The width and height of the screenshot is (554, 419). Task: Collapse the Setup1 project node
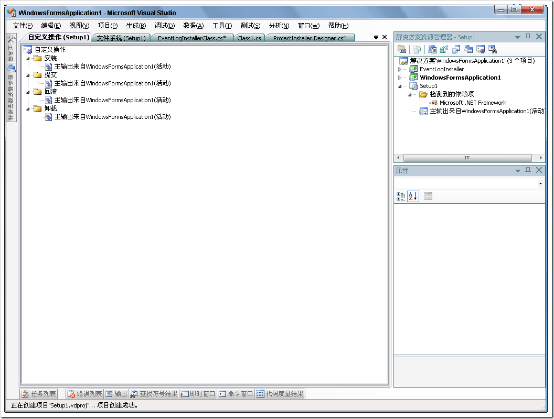click(x=400, y=86)
